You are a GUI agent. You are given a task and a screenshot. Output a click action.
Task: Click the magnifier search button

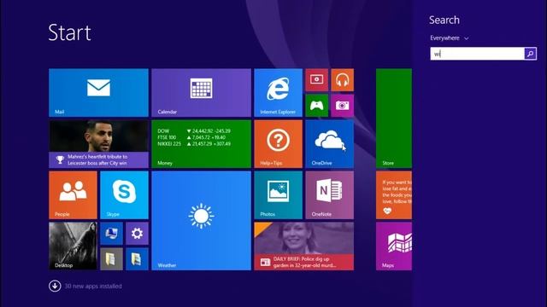click(x=530, y=54)
